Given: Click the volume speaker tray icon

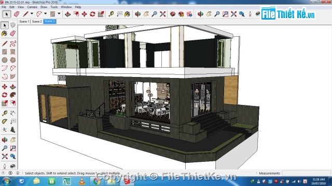Looking at the screenshot, I should [x=299, y=181].
